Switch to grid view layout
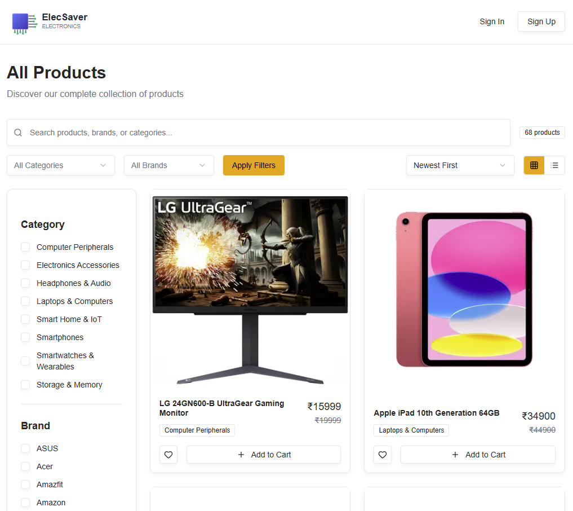Viewport: 573px width, 511px height. click(534, 165)
